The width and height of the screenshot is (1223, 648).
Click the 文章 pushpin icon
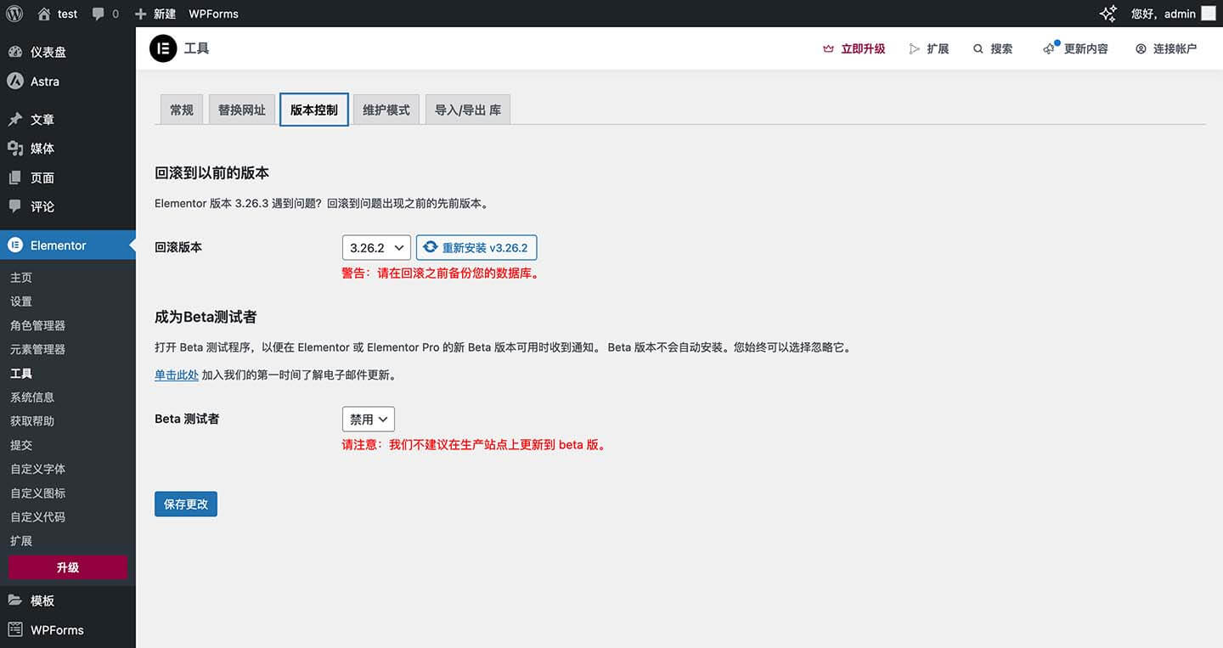[15, 120]
